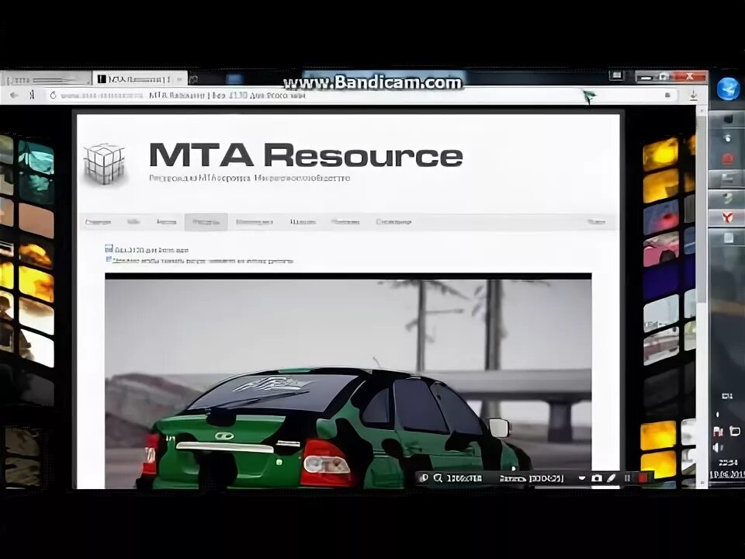This screenshot has width=745, height=559.
Task: Pause the Bandicam recording
Action: (627, 478)
